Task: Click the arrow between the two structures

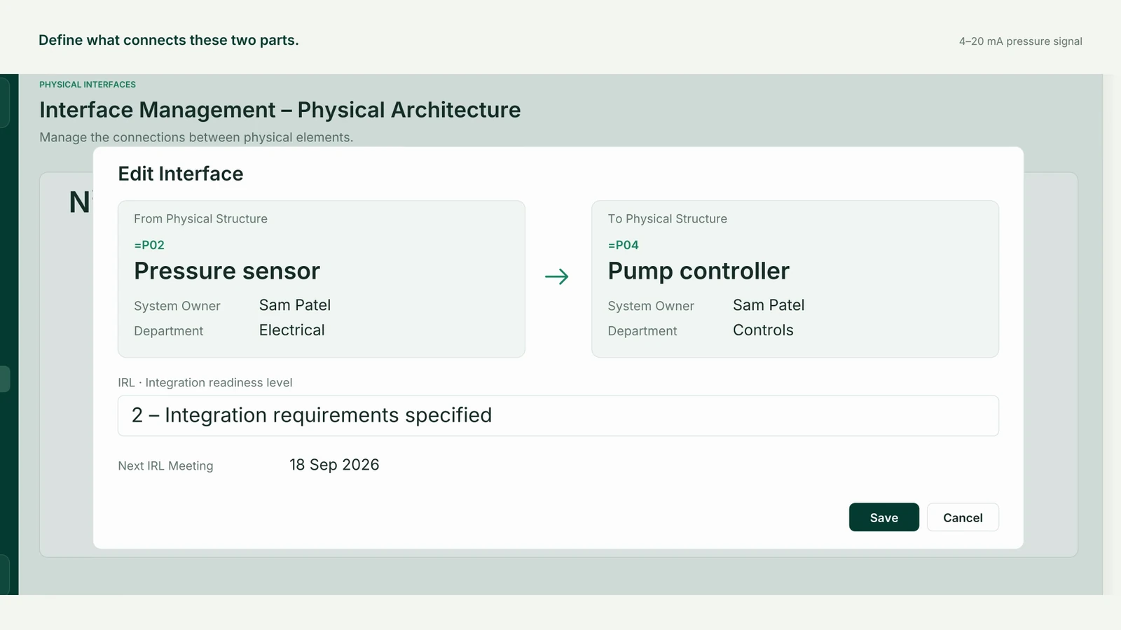Action: [x=557, y=276]
